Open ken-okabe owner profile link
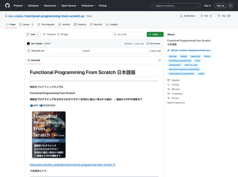Image resolution: width=238 pixels, height=177 pixels. tap(16, 16)
